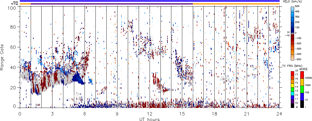Pick the black bottom swatch in NOISE bar

[301, 104]
